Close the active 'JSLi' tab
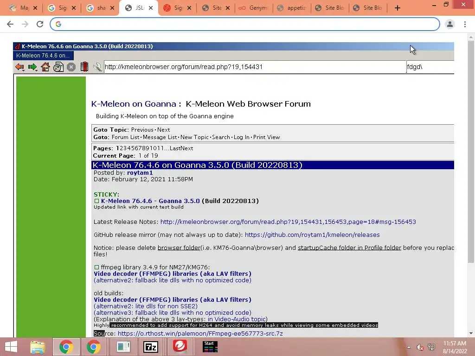Viewport: 475px width, 356px height. (151, 8)
